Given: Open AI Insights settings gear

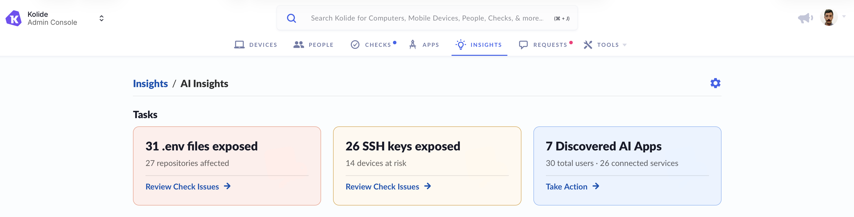Looking at the screenshot, I should tap(715, 83).
